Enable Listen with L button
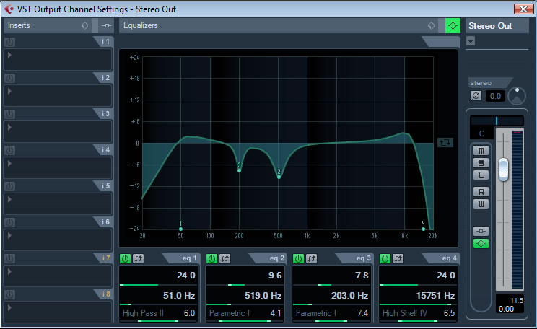537x329 pixels. point(481,175)
